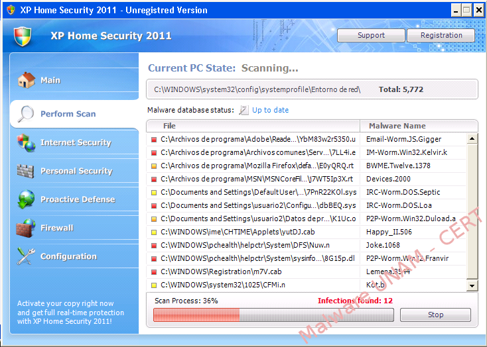The image size is (487, 347).
Task: Select Happy_II.506 malware name
Action: (389, 232)
